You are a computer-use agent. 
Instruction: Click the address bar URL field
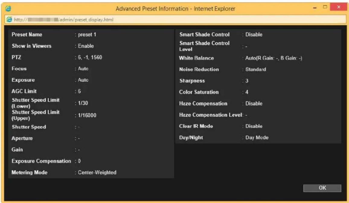(x=175, y=20)
